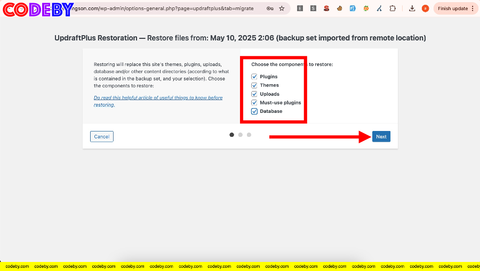Open helpful article link about restoring
480x271 pixels.
158,101
